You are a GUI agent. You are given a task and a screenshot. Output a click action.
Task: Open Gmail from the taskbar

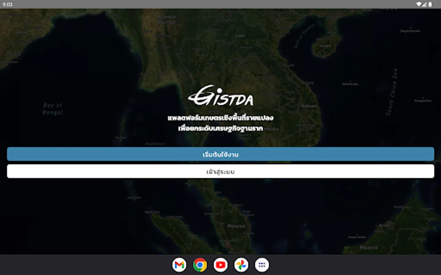179,265
